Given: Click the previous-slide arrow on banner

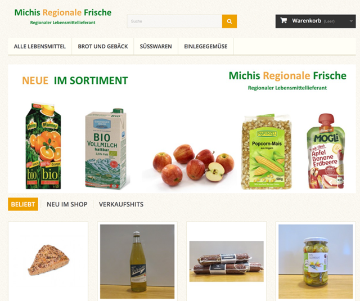Looking at the screenshot, I should pos(330,182).
